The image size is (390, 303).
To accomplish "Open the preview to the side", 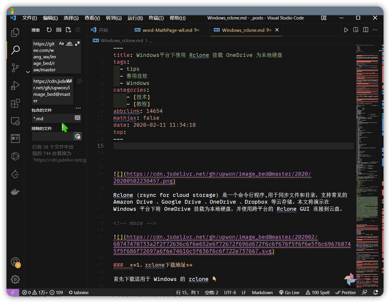I will pos(356,30).
